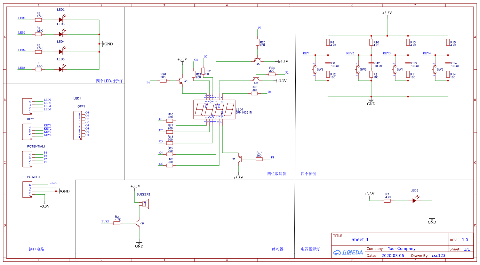Select the POWER1 connector symbol

27,189
